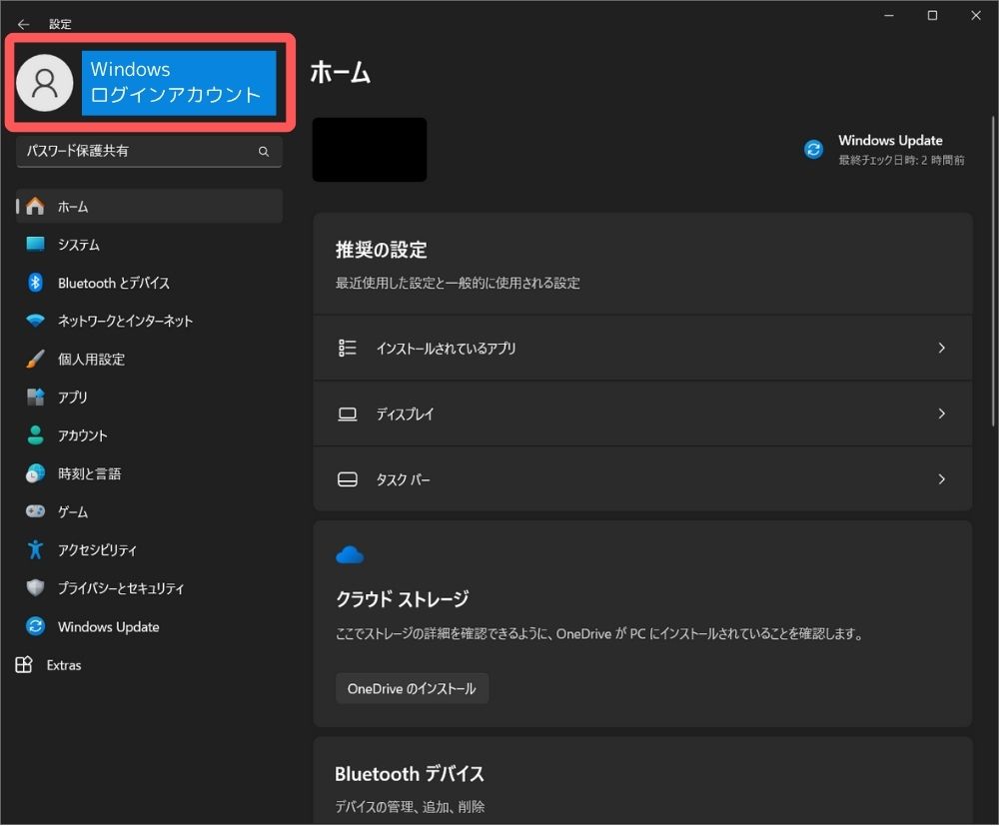Screen dimensions: 999x826
Task: Click the 個人用設定 paintbrush icon
Action: 35,359
